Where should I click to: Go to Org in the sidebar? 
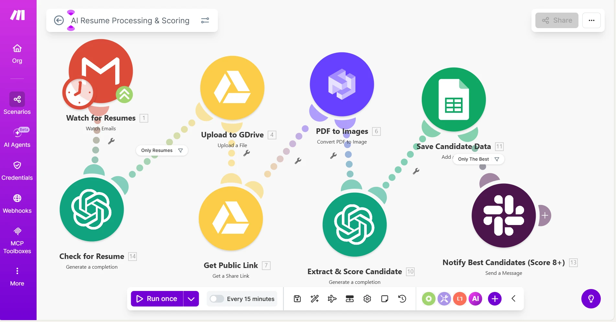(17, 54)
